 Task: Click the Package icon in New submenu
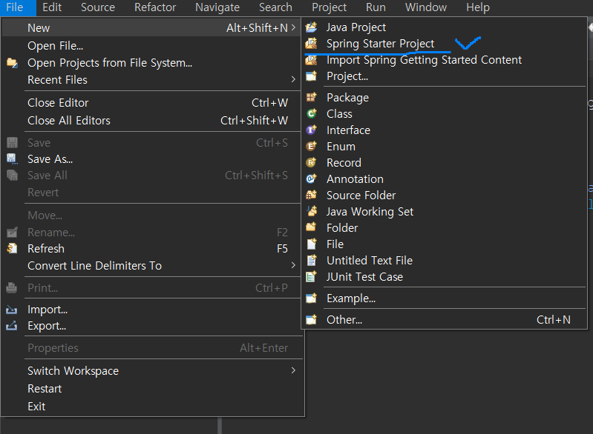coord(311,97)
